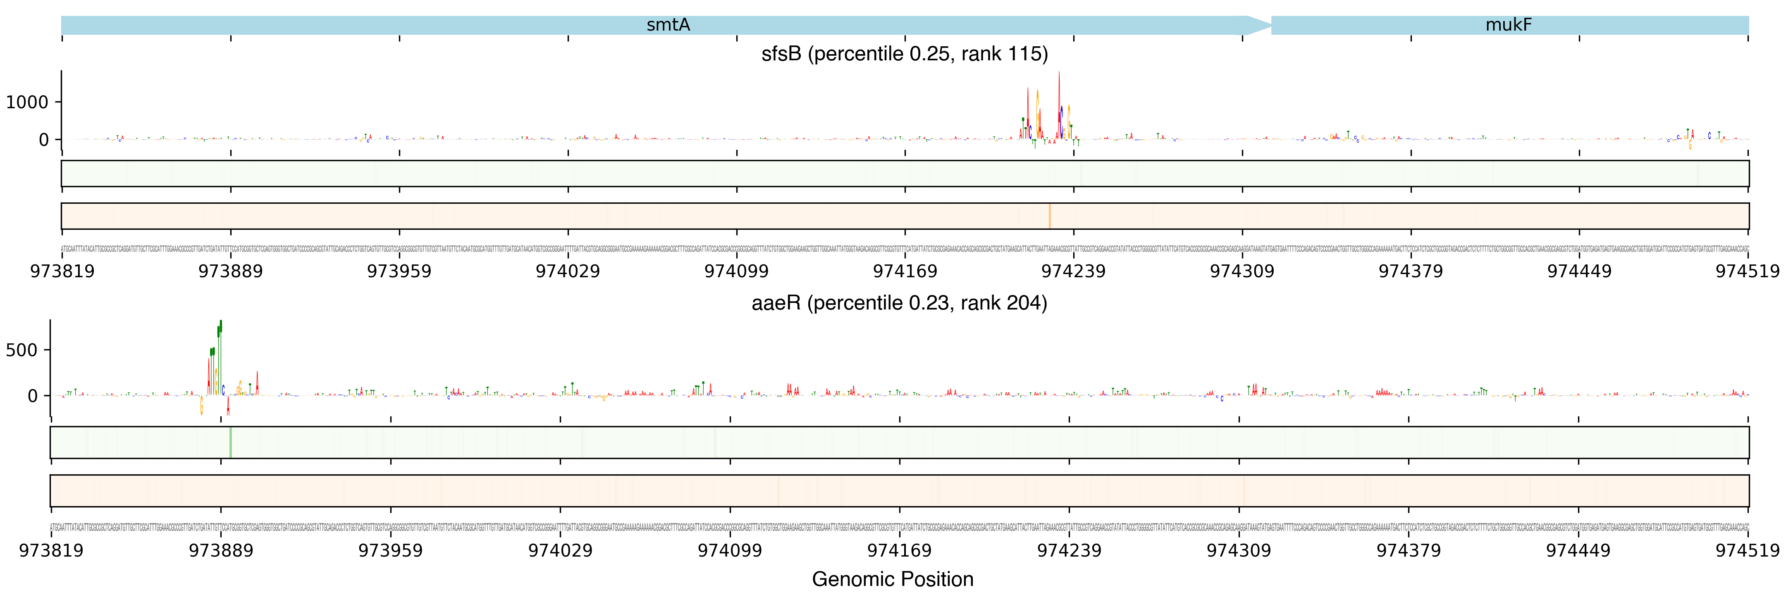Click the Genomic Position axis label
1786x595 pixels.
point(892,578)
